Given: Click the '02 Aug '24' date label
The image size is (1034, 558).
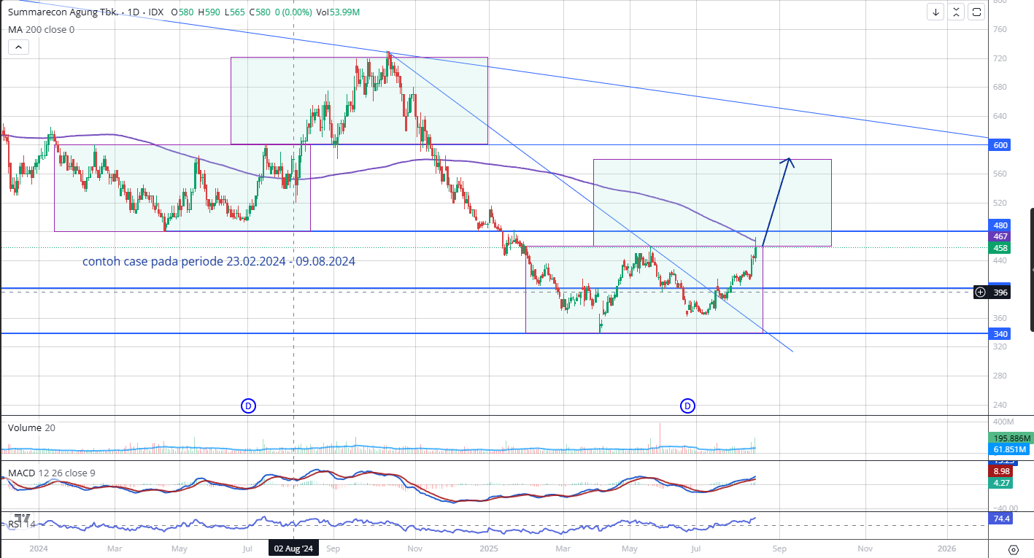Looking at the screenshot, I should tap(293, 548).
